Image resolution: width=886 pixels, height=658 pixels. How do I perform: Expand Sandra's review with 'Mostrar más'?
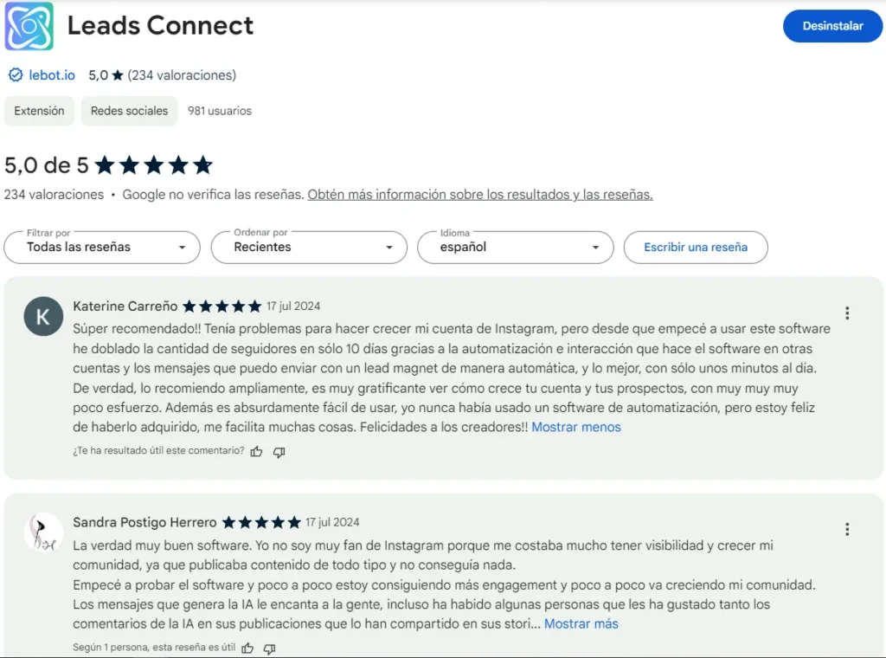[x=581, y=623]
